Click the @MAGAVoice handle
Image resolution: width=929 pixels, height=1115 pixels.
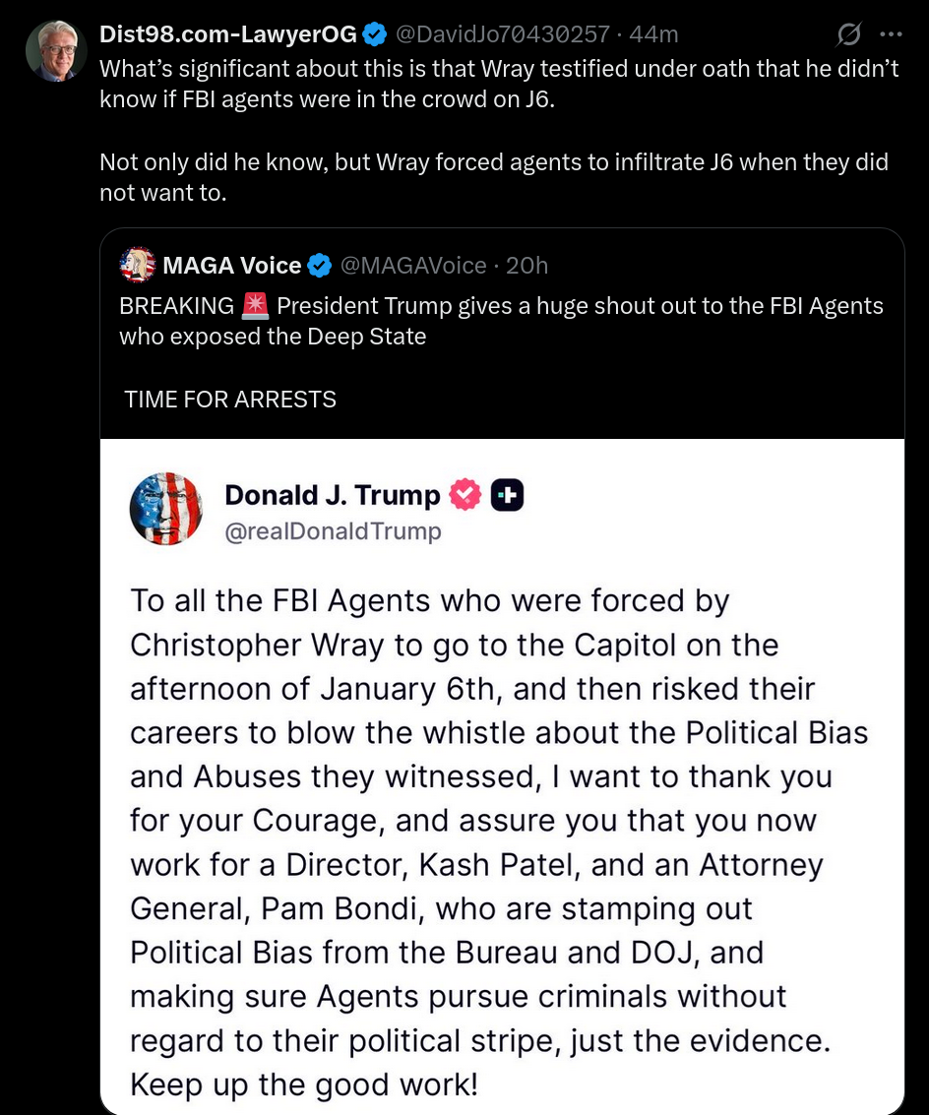(413, 266)
